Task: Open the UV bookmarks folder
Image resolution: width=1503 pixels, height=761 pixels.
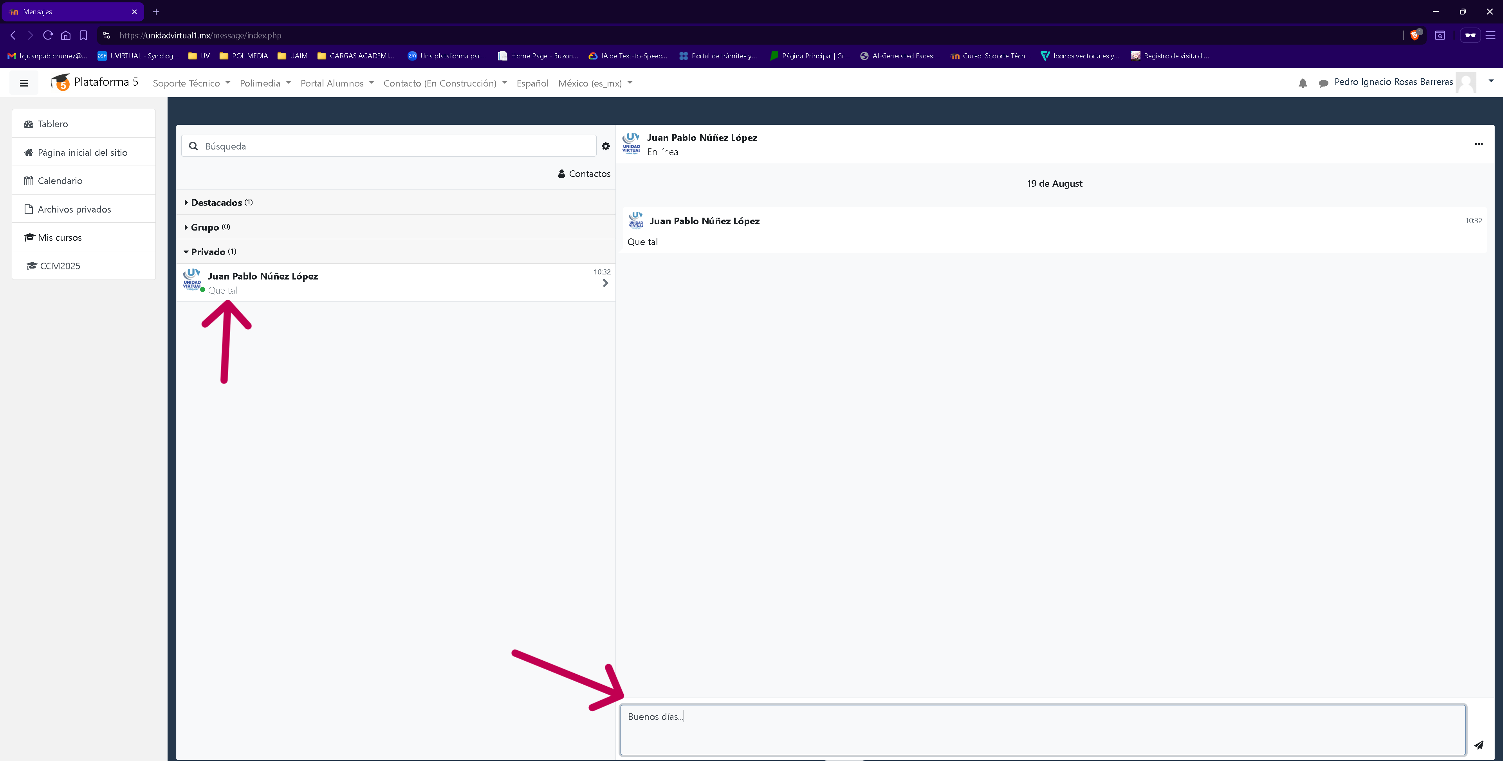Action: (199, 56)
